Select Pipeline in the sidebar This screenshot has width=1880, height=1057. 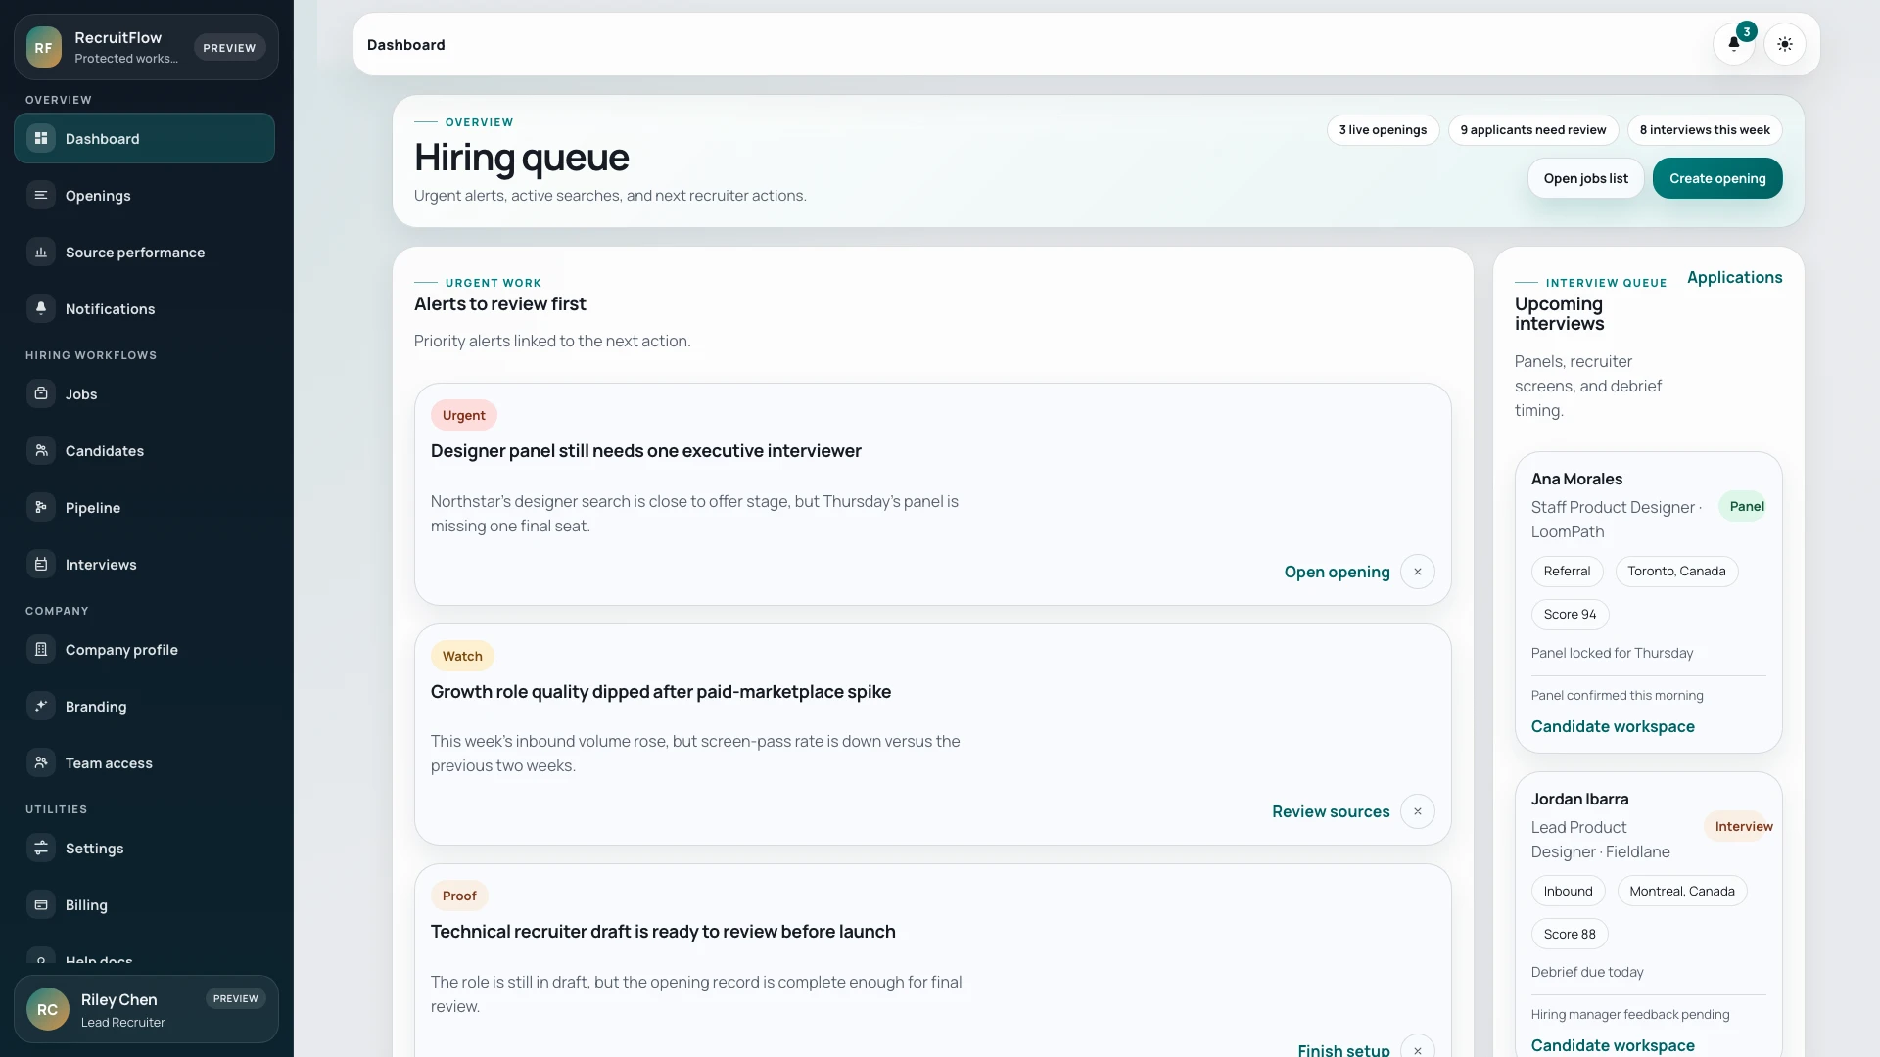coord(144,507)
